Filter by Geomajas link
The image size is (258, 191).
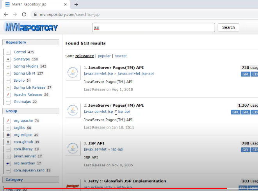coord(22,102)
